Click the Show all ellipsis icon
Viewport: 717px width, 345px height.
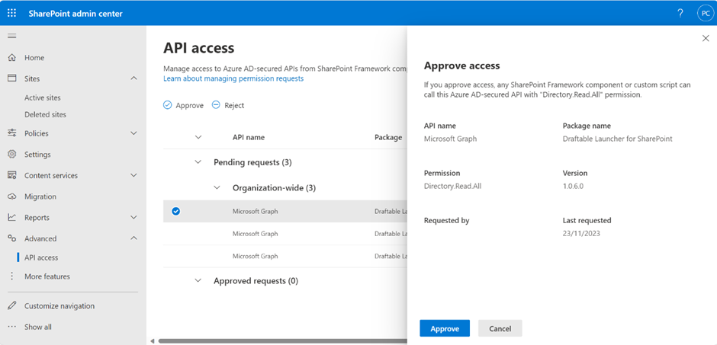[12, 327]
